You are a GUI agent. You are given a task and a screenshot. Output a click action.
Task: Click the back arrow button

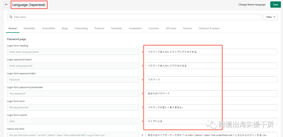pyautogui.click(x=7, y=5)
